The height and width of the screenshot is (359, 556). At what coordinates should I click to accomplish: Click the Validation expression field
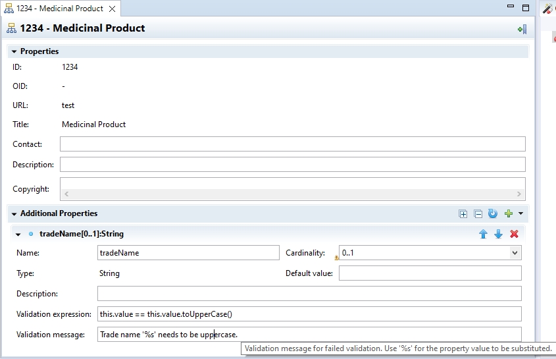(x=309, y=314)
